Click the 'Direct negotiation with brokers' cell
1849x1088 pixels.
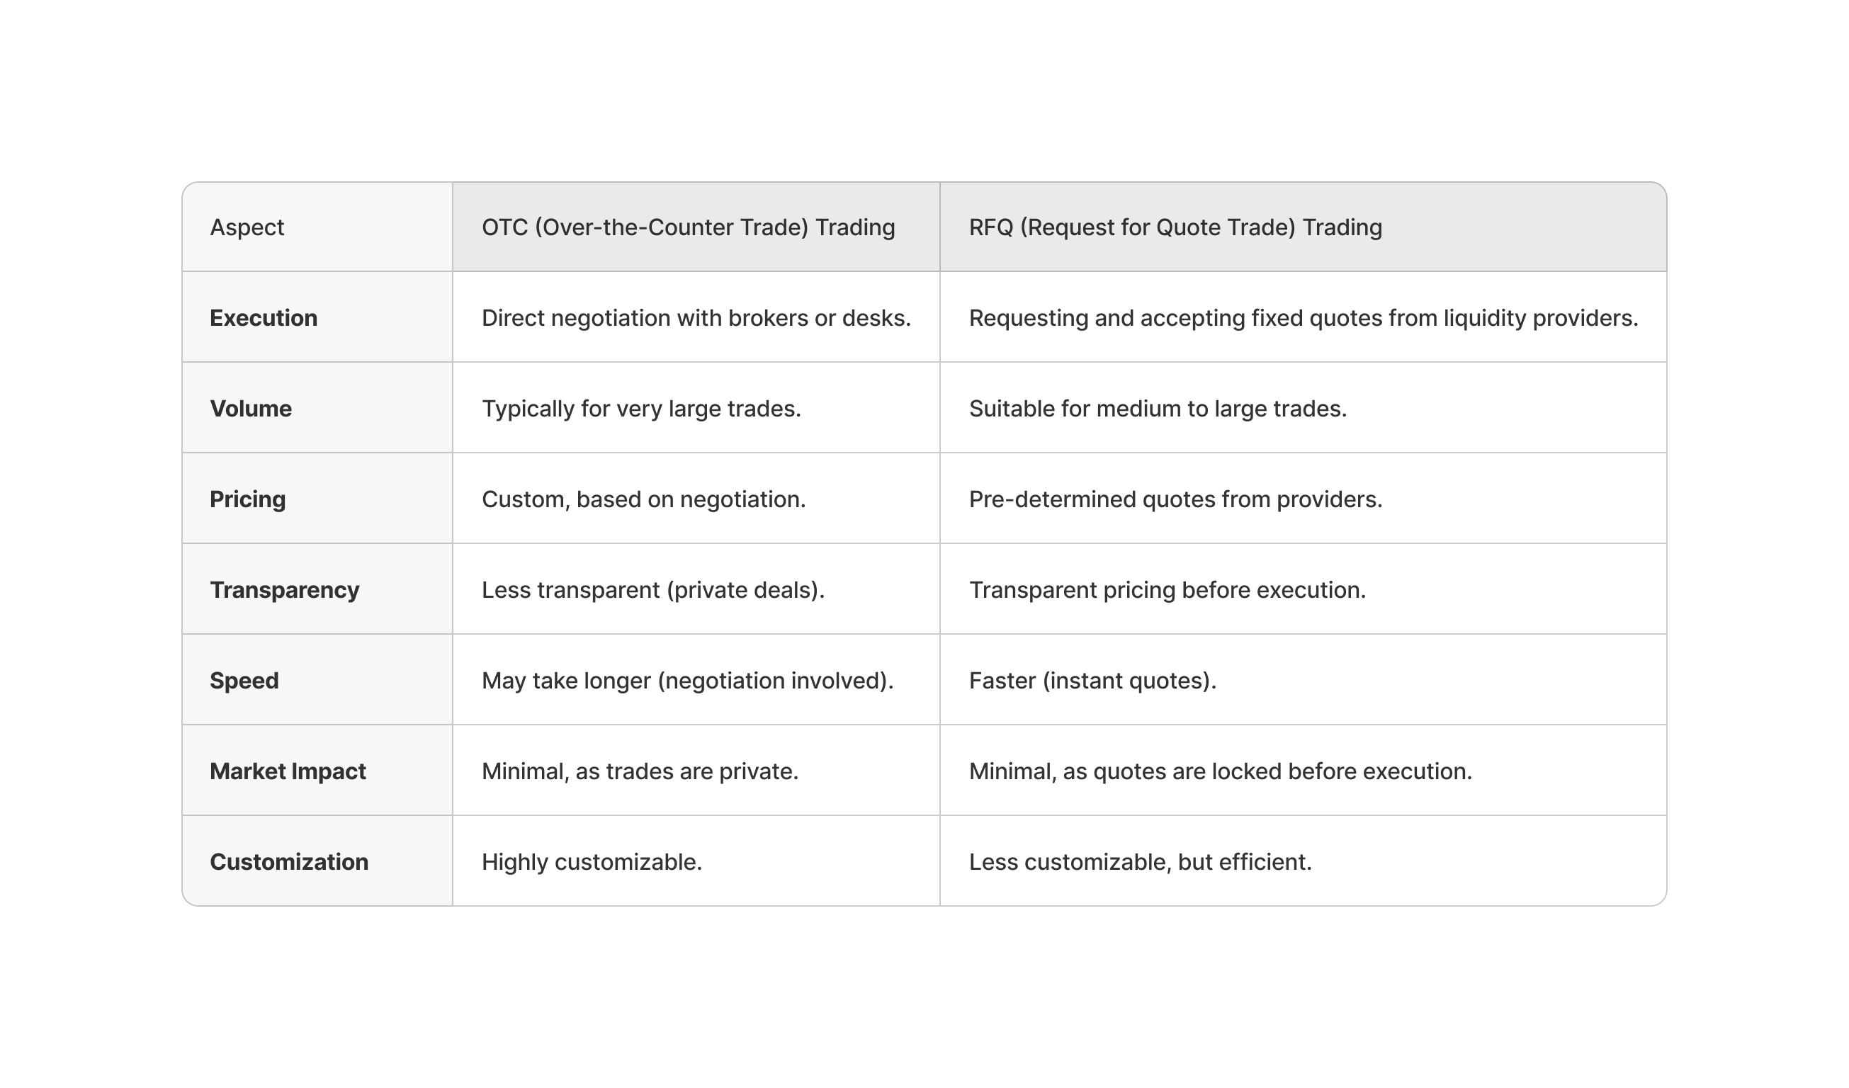point(696,317)
